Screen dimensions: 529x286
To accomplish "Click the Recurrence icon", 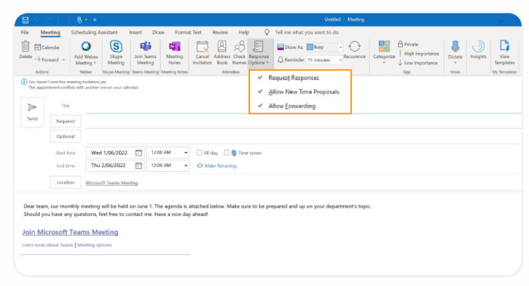I will pos(355,46).
